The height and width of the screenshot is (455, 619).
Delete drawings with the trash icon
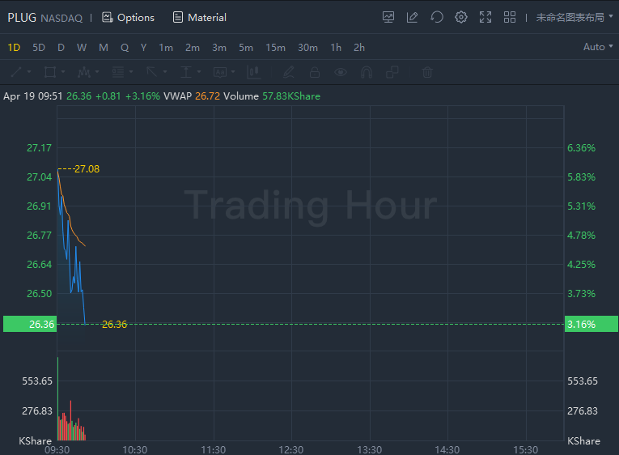click(x=427, y=72)
